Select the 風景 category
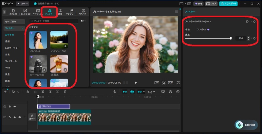This screenshot has height=134, width=262. pos(7,74)
